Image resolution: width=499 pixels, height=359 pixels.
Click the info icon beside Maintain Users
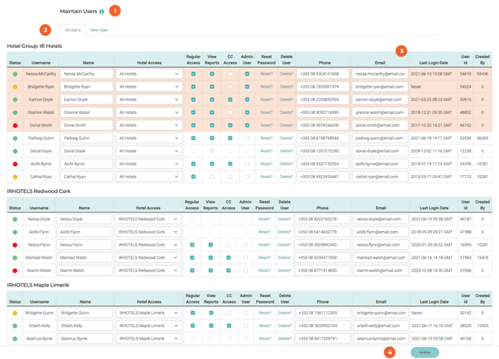(x=101, y=12)
